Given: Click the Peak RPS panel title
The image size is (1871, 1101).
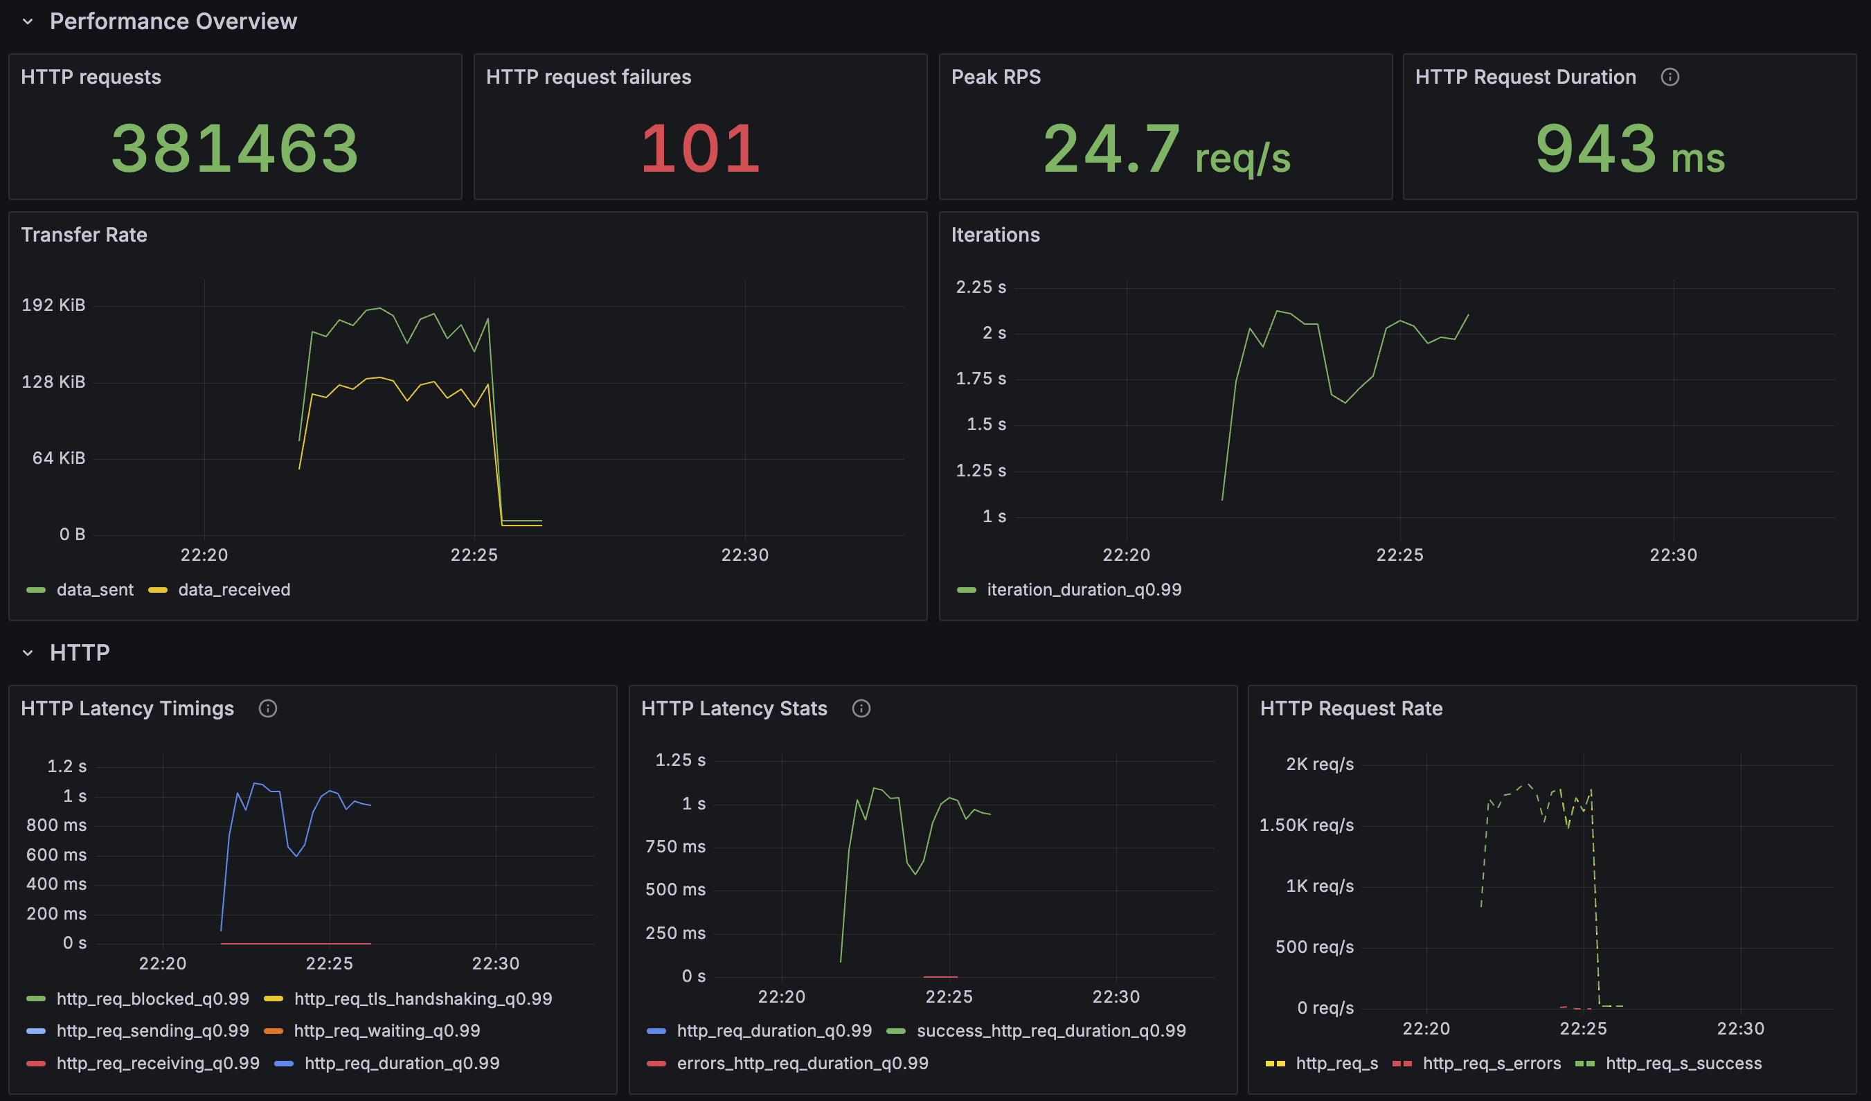Looking at the screenshot, I should pos(996,78).
